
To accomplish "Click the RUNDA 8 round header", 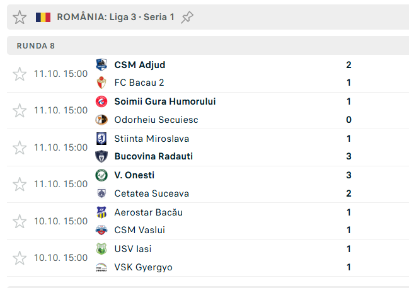I will click(35, 45).
